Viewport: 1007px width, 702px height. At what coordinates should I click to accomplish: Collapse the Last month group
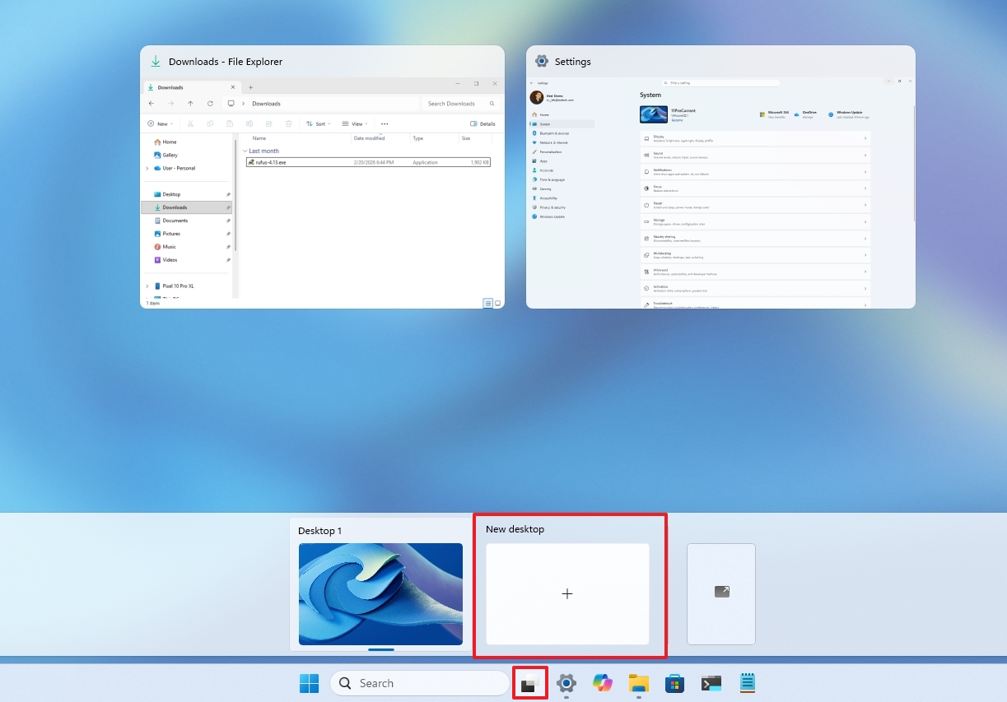(245, 151)
